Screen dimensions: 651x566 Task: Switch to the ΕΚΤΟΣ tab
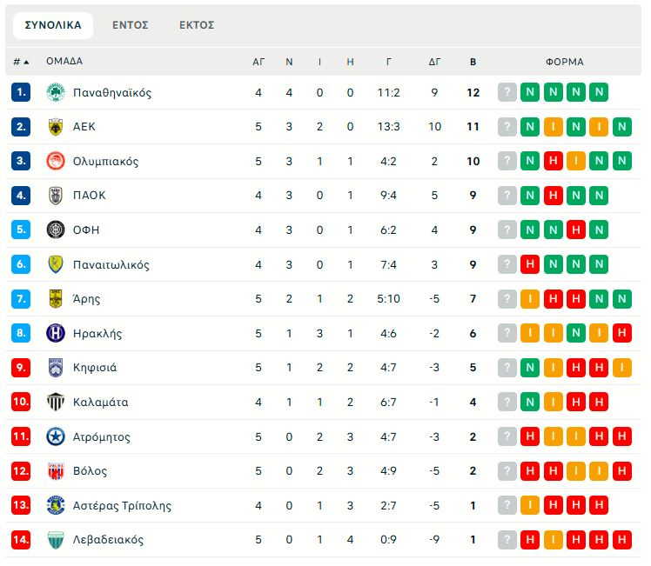[197, 25]
